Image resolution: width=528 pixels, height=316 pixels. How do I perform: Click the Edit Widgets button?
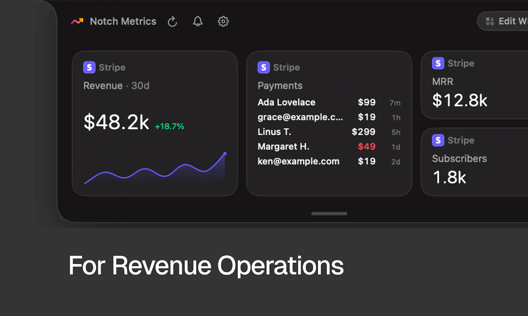coord(503,21)
